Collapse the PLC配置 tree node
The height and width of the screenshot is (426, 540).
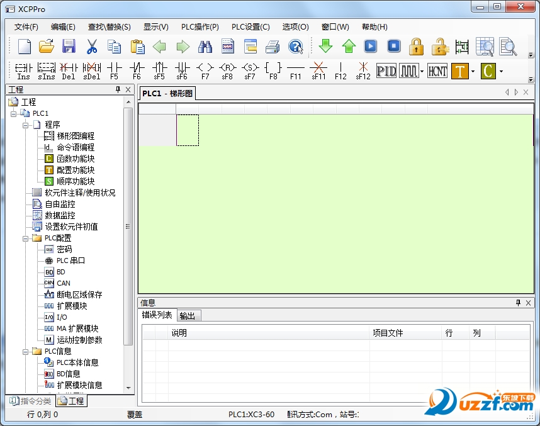pyautogui.click(x=25, y=238)
